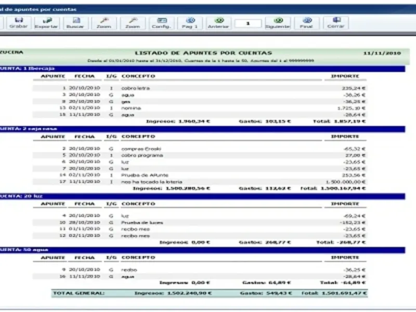Click the CUENTA: 20 luz header bar
Screen dimensions: 416x312
(202, 197)
